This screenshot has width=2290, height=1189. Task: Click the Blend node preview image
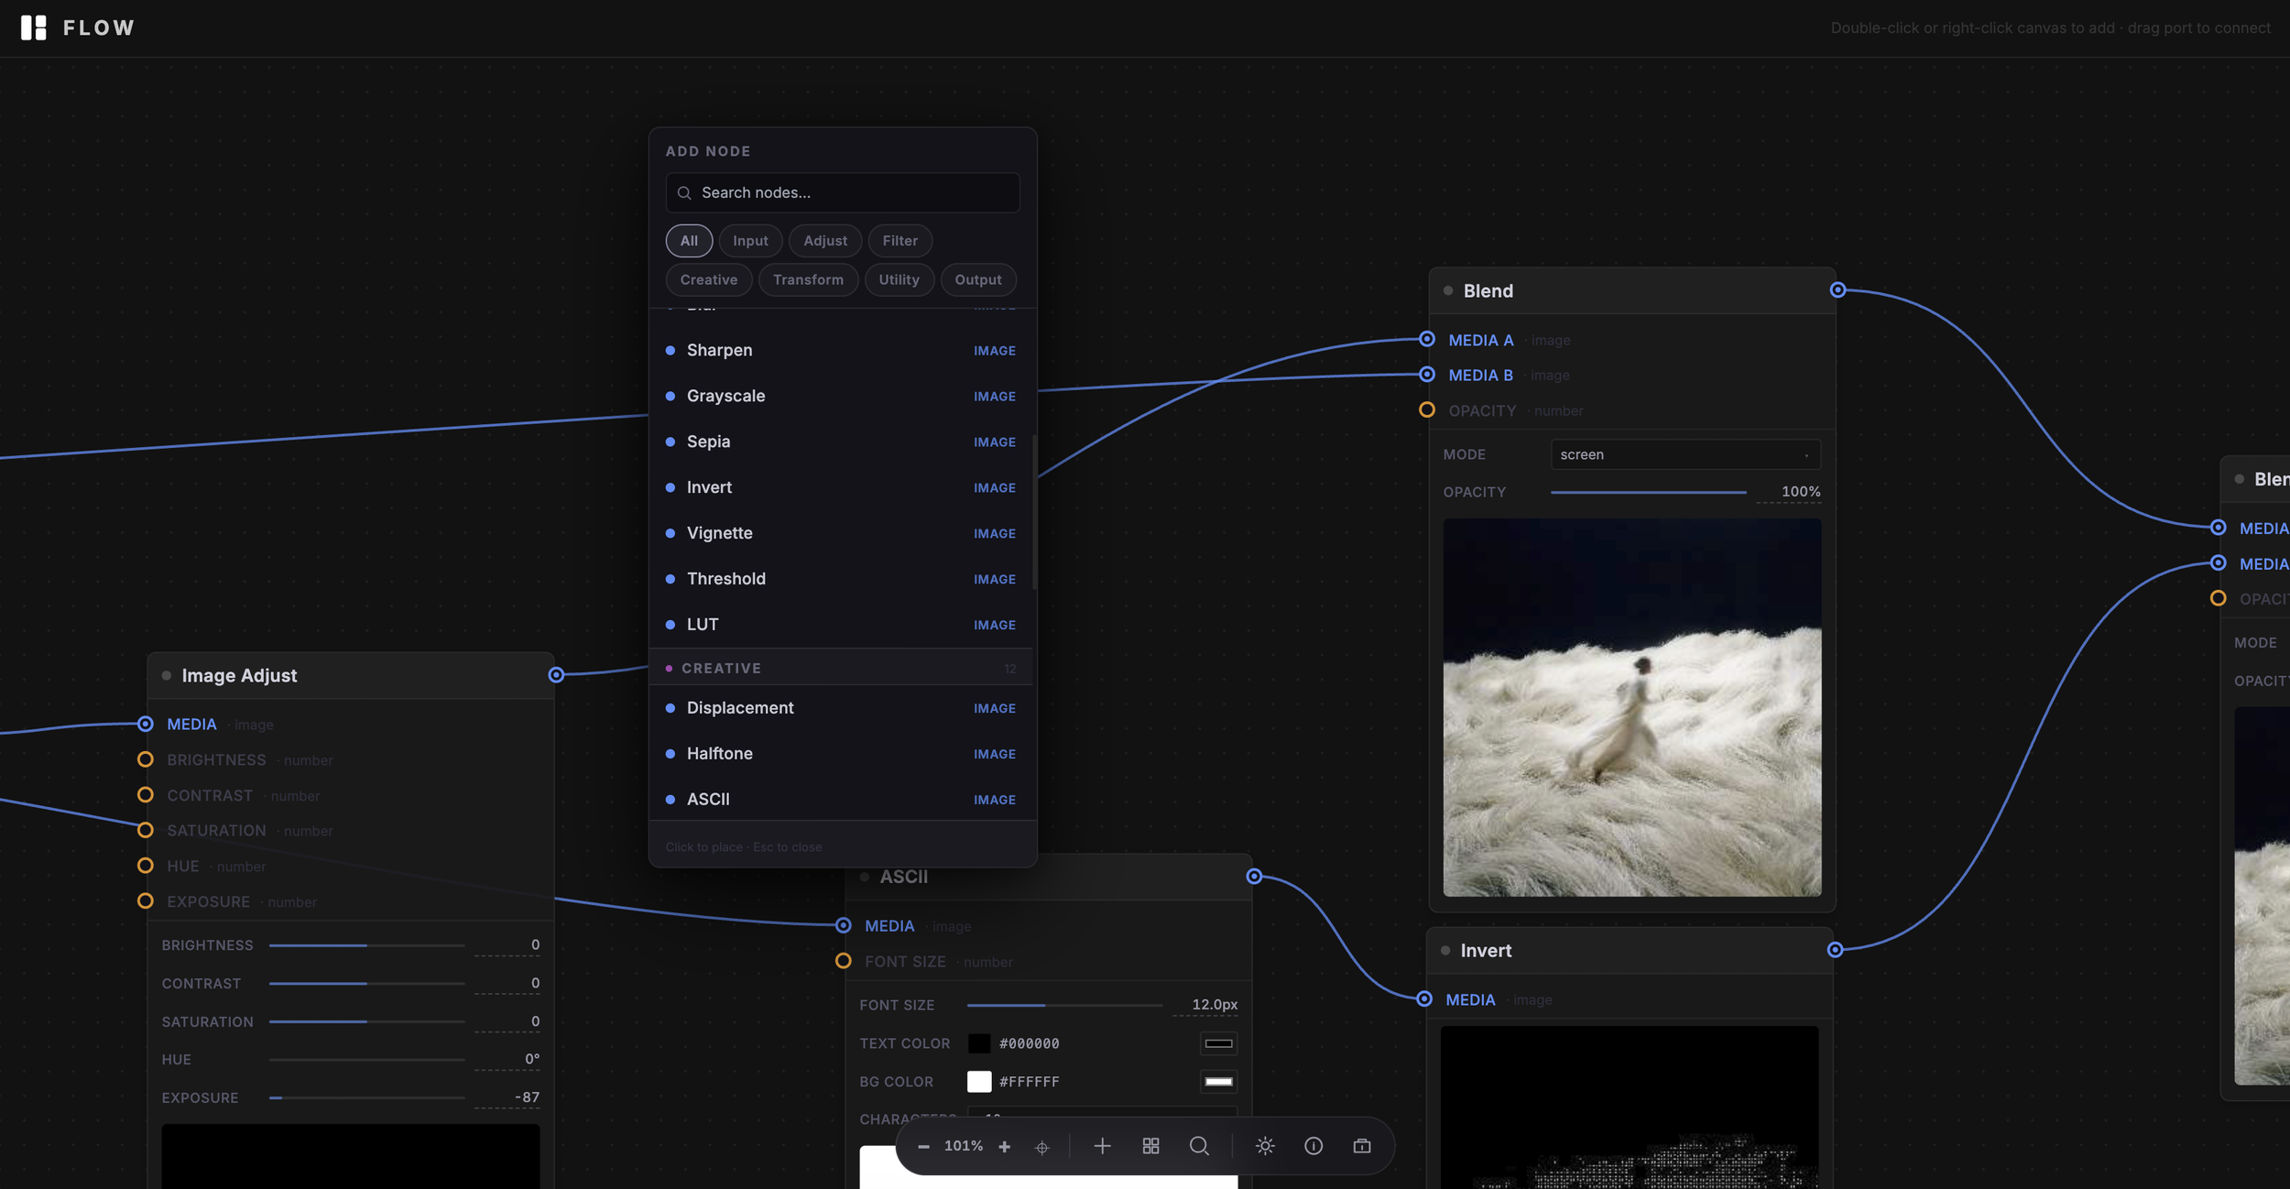[x=1632, y=707]
